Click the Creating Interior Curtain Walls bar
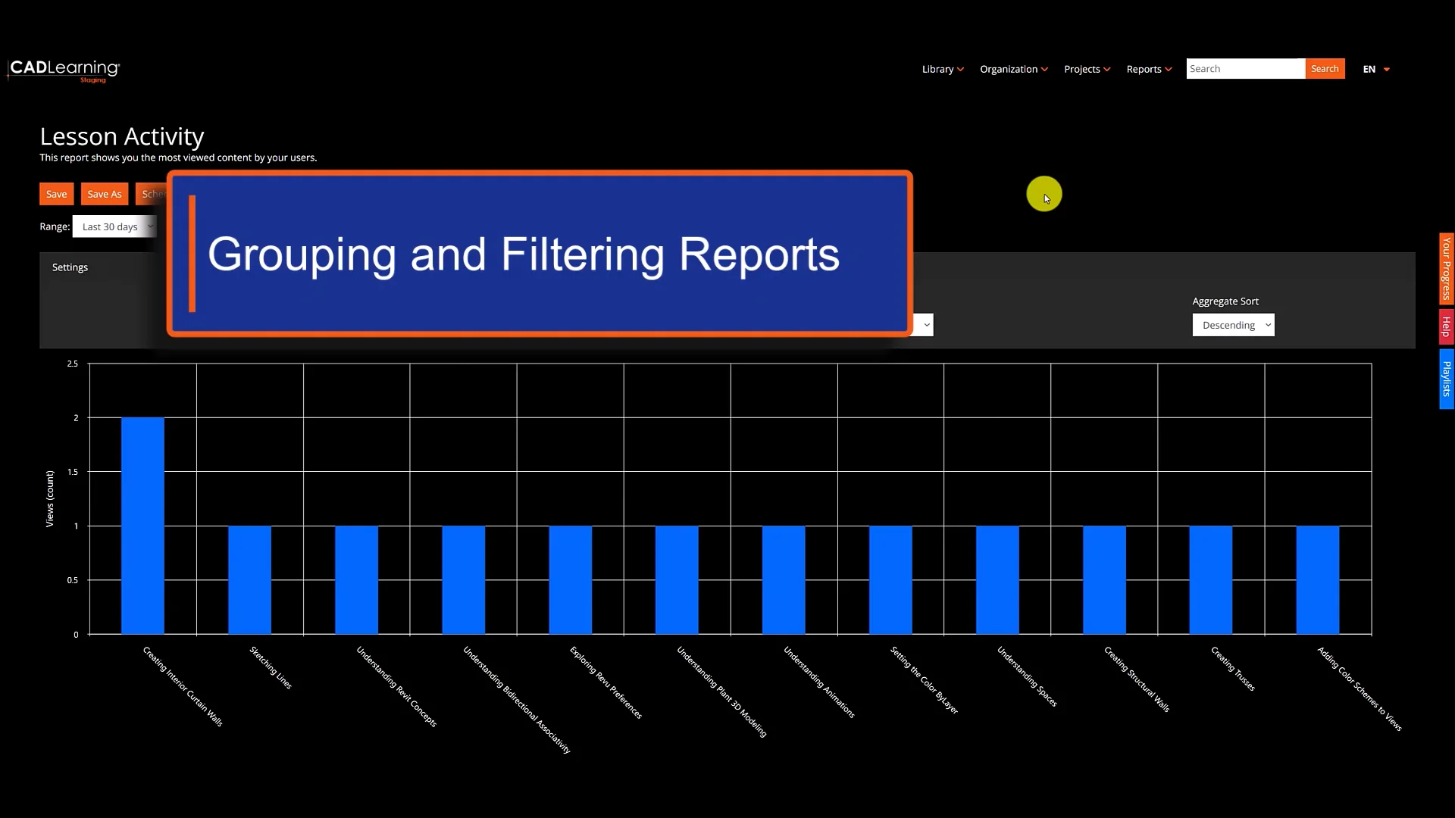 [142, 526]
